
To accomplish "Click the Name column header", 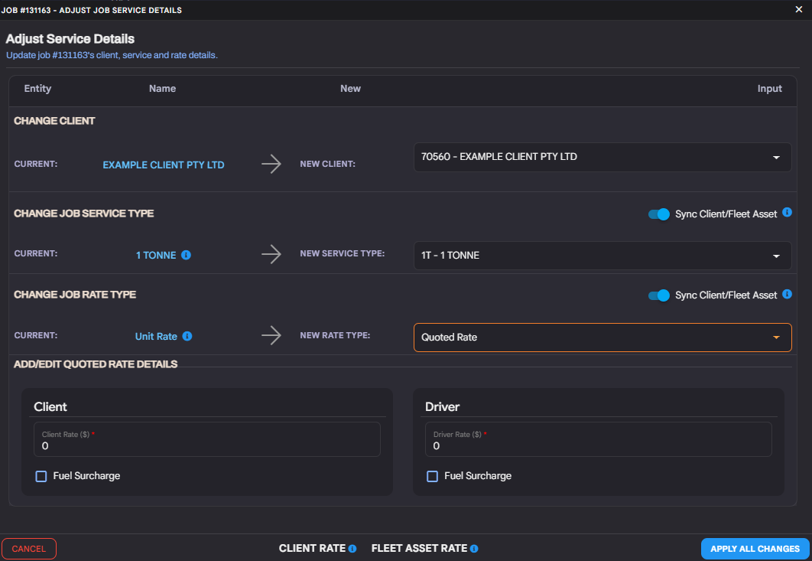I will coord(163,89).
